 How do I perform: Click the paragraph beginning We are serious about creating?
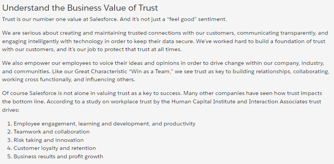pyautogui.click(x=164, y=40)
